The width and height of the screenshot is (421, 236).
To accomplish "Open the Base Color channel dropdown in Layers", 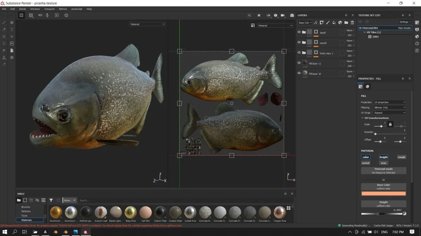I will click(x=305, y=23).
